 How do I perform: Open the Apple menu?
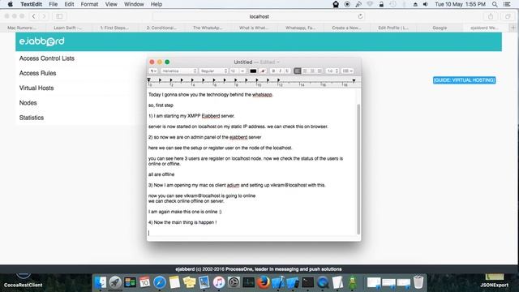pyautogui.click(x=11, y=4)
